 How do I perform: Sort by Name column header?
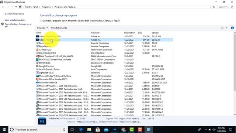38,33
